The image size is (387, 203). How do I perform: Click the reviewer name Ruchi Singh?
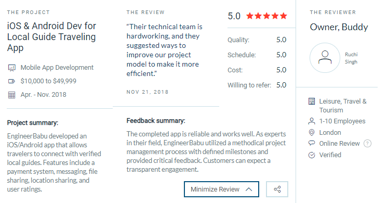point(351,58)
